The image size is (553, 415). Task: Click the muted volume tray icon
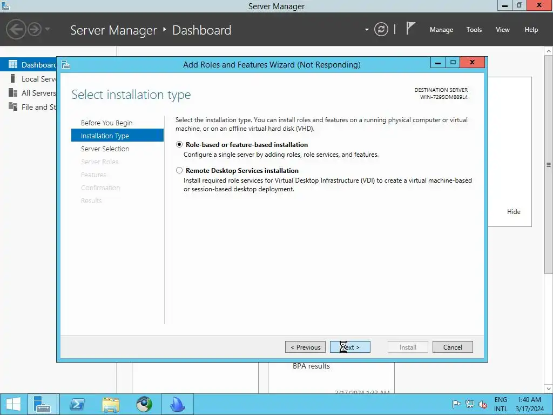[483, 404]
